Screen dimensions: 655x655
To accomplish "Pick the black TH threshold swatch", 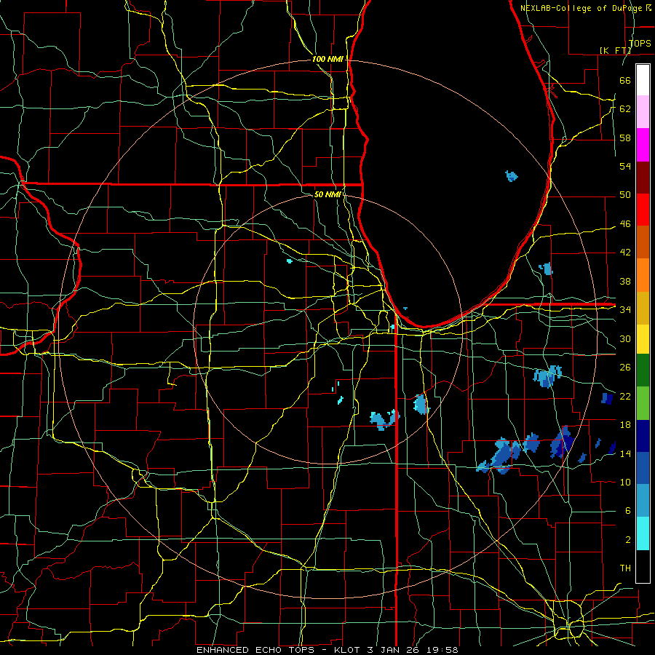I will pyautogui.click(x=643, y=566).
